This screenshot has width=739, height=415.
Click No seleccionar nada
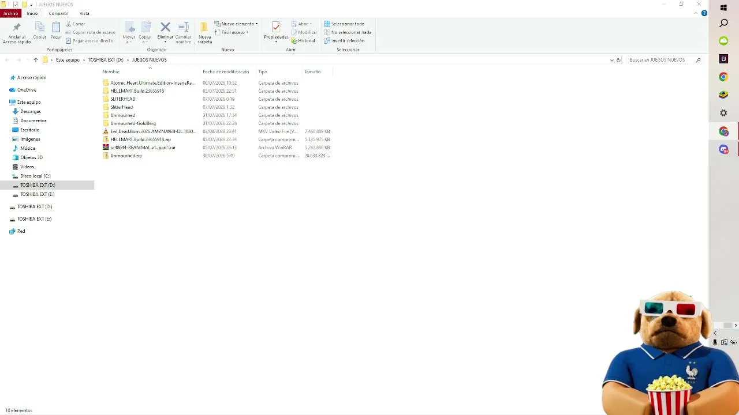pyautogui.click(x=348, y=32)
